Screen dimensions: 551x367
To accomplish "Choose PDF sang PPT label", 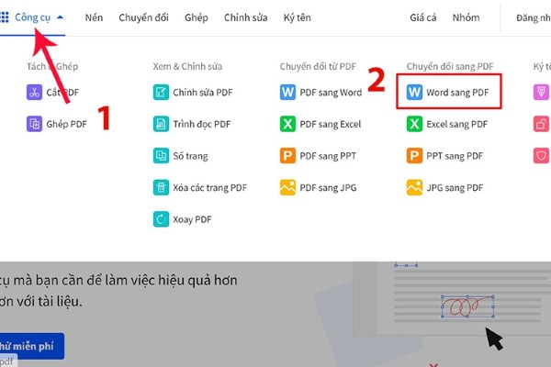I will [x=328, y=156].
